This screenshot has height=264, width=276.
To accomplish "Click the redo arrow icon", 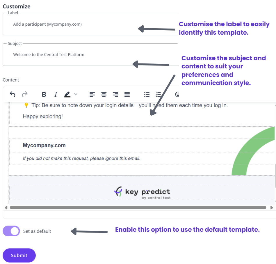I will pyautogui.click(x=25, y=94).
